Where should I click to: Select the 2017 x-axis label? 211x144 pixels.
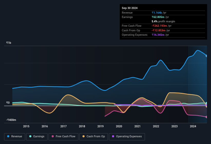[x=63, y=126]
